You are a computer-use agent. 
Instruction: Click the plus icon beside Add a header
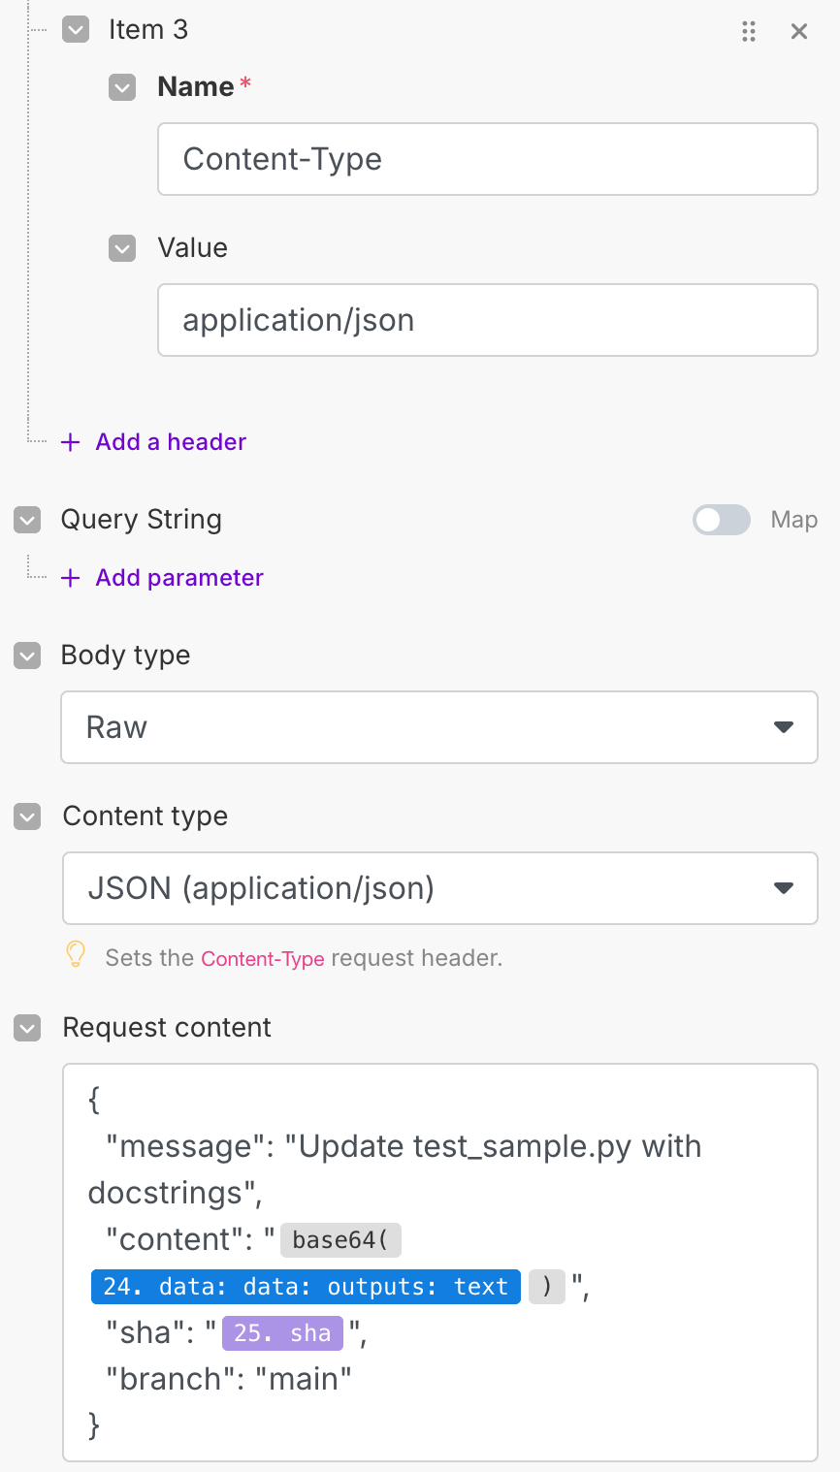[x=71, y=442]
